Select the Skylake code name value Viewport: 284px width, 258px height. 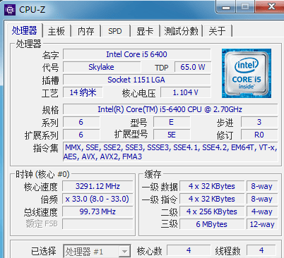[102, 67]
